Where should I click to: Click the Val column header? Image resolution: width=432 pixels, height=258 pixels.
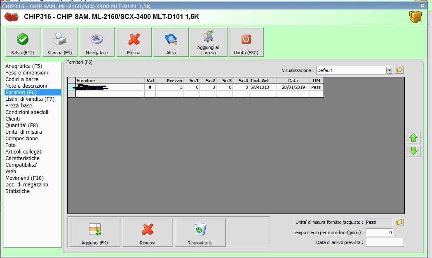[x=150, y=81]
